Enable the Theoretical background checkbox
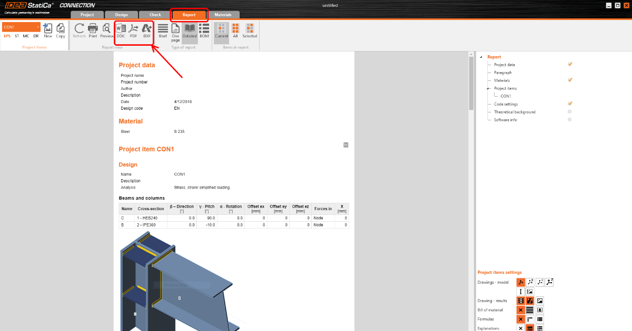 point(570,111)
